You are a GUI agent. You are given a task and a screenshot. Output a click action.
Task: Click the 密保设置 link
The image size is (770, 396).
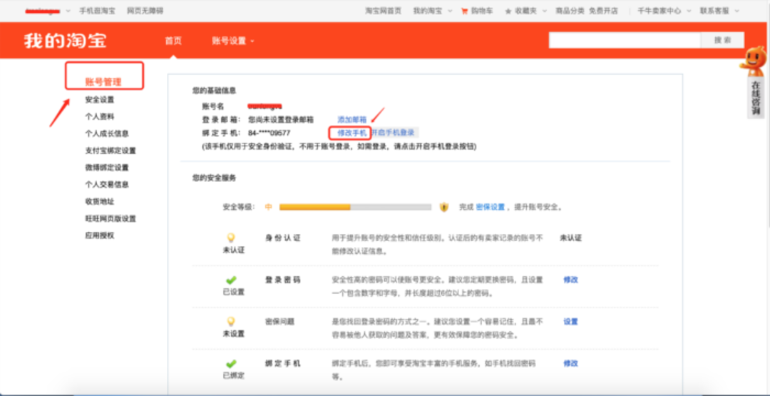[490, 207]
